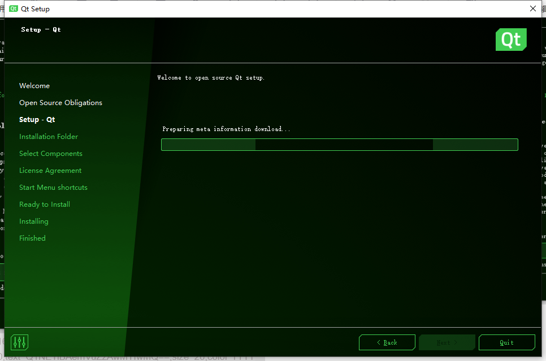Select License Agreement in the sidebar
The width and height of the screenshot is (546, 361).
[x=50, y=170]
